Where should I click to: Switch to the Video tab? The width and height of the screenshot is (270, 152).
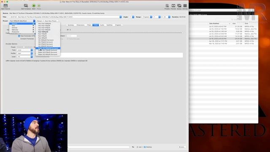click(96, 25)
